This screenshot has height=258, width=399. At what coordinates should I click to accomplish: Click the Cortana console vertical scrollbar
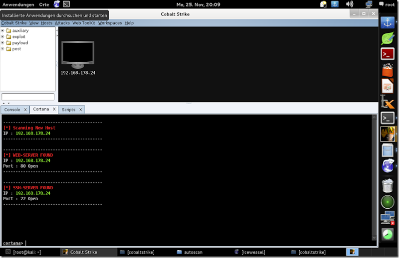click(374, 177)
